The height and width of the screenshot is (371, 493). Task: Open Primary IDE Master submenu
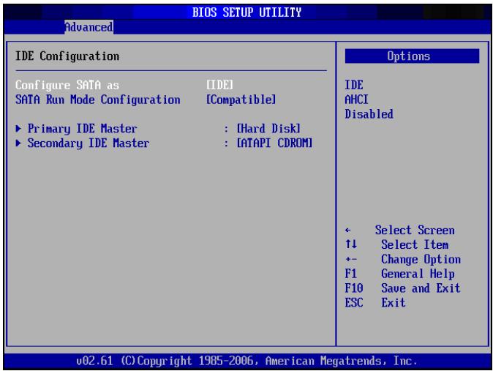click(82, 128)
